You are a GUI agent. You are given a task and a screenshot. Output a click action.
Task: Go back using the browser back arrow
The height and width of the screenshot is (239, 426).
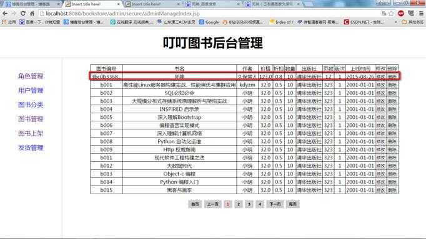[x=5, y=13]
